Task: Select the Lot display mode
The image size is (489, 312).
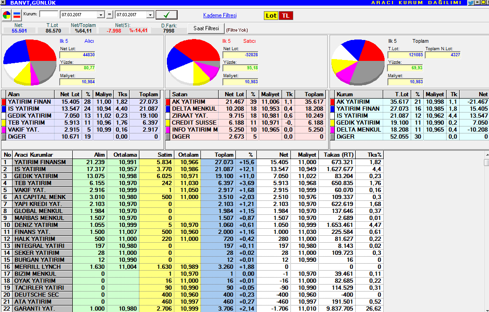Action: tap(271, 15)
